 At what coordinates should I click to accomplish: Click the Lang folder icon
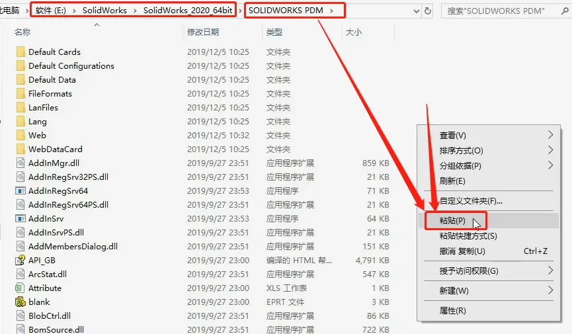point(20,121)
